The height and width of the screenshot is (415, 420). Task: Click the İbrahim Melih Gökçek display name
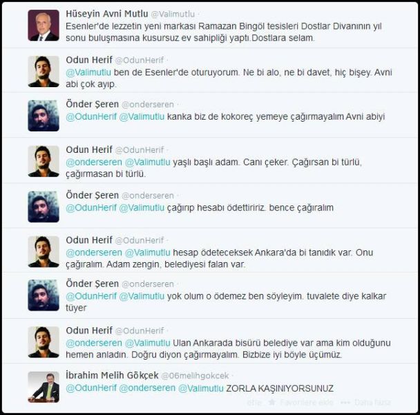[112, 376]
